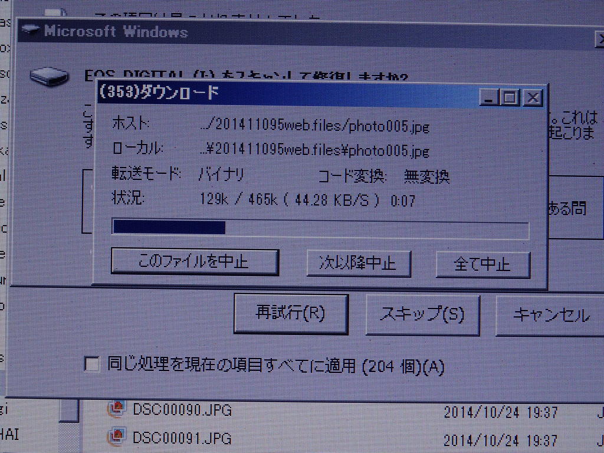Retry the operation with 再試行(R)

pyautogui.click(x=291, y=314)
